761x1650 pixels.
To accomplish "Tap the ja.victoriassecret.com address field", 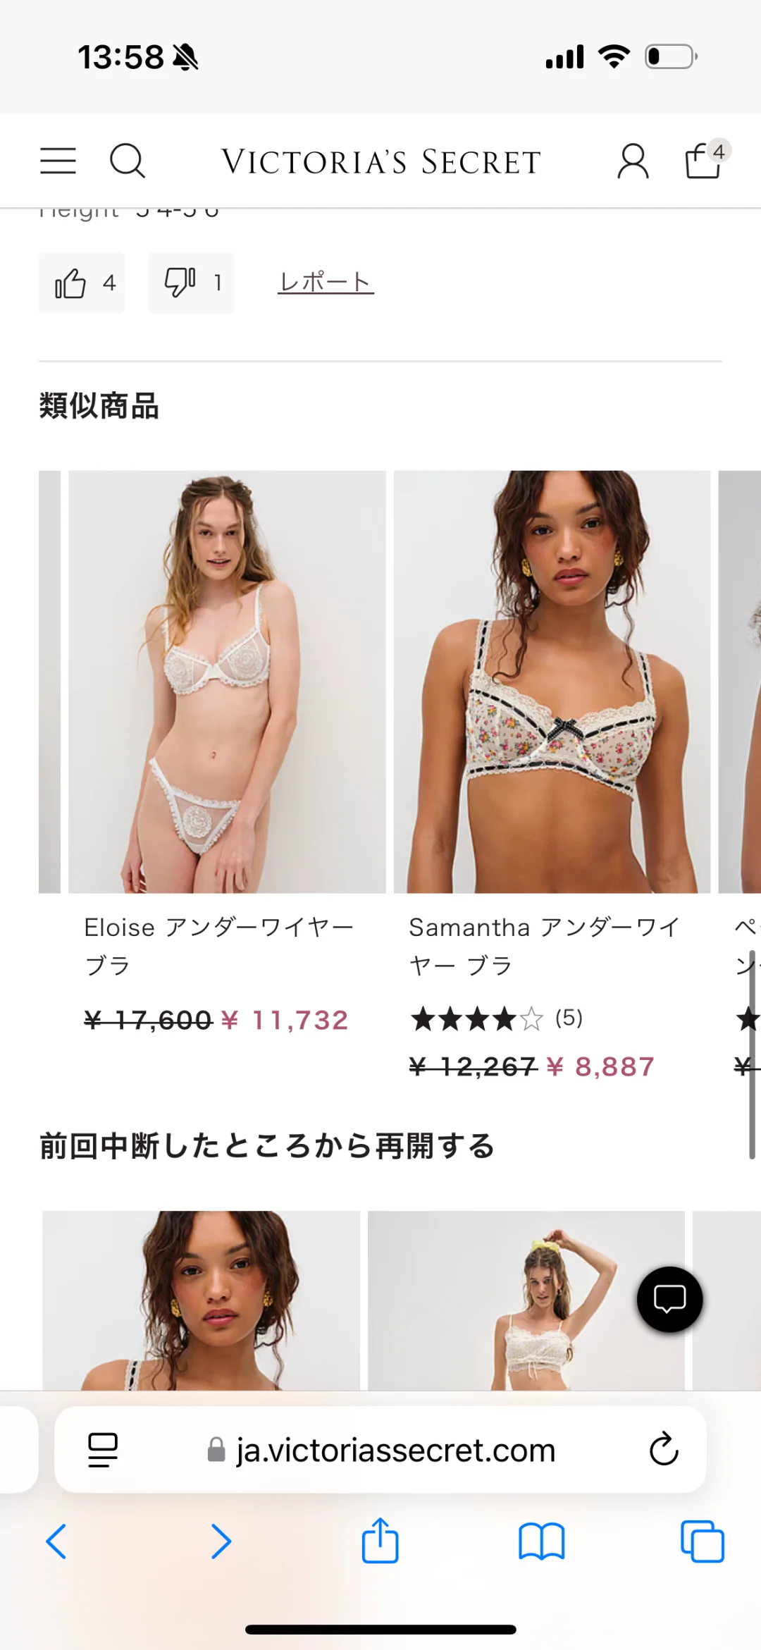I will click(x=380, y=1450).
